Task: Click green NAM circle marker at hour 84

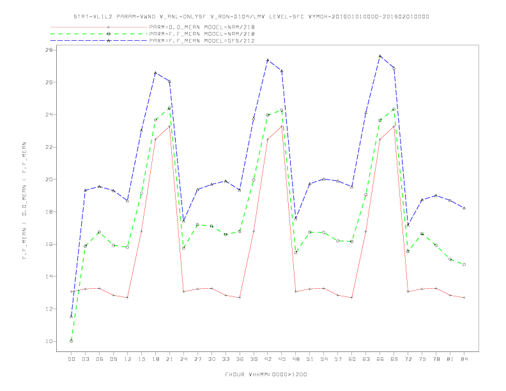Action: tap(464, 264)
